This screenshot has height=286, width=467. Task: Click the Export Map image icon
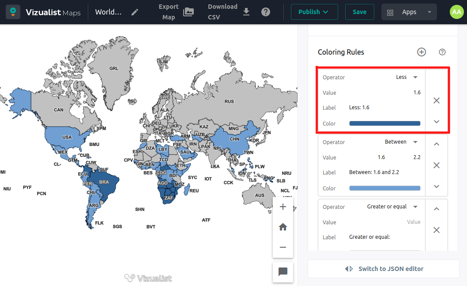click(188, 12)
